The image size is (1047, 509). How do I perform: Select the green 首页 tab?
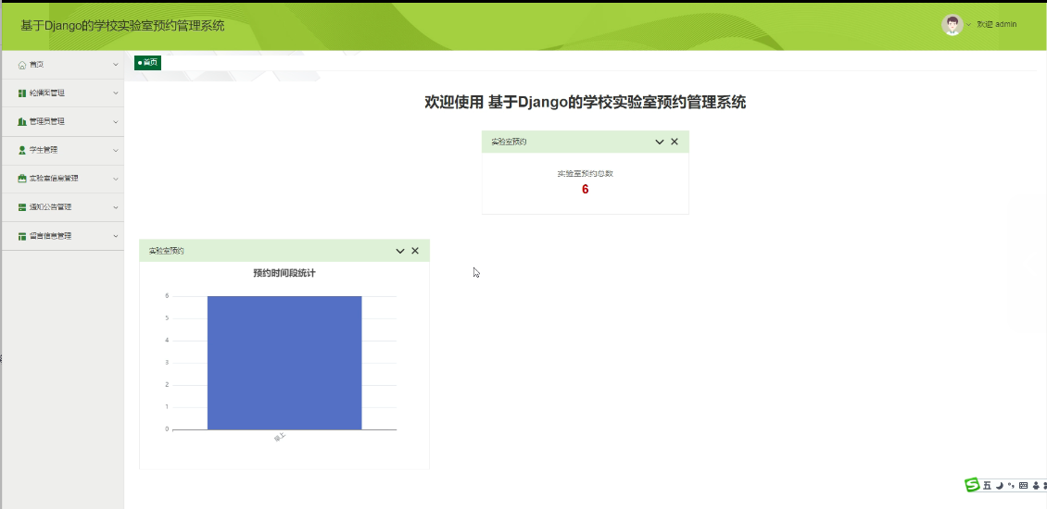pyautogui.click(x=147, y=63)
